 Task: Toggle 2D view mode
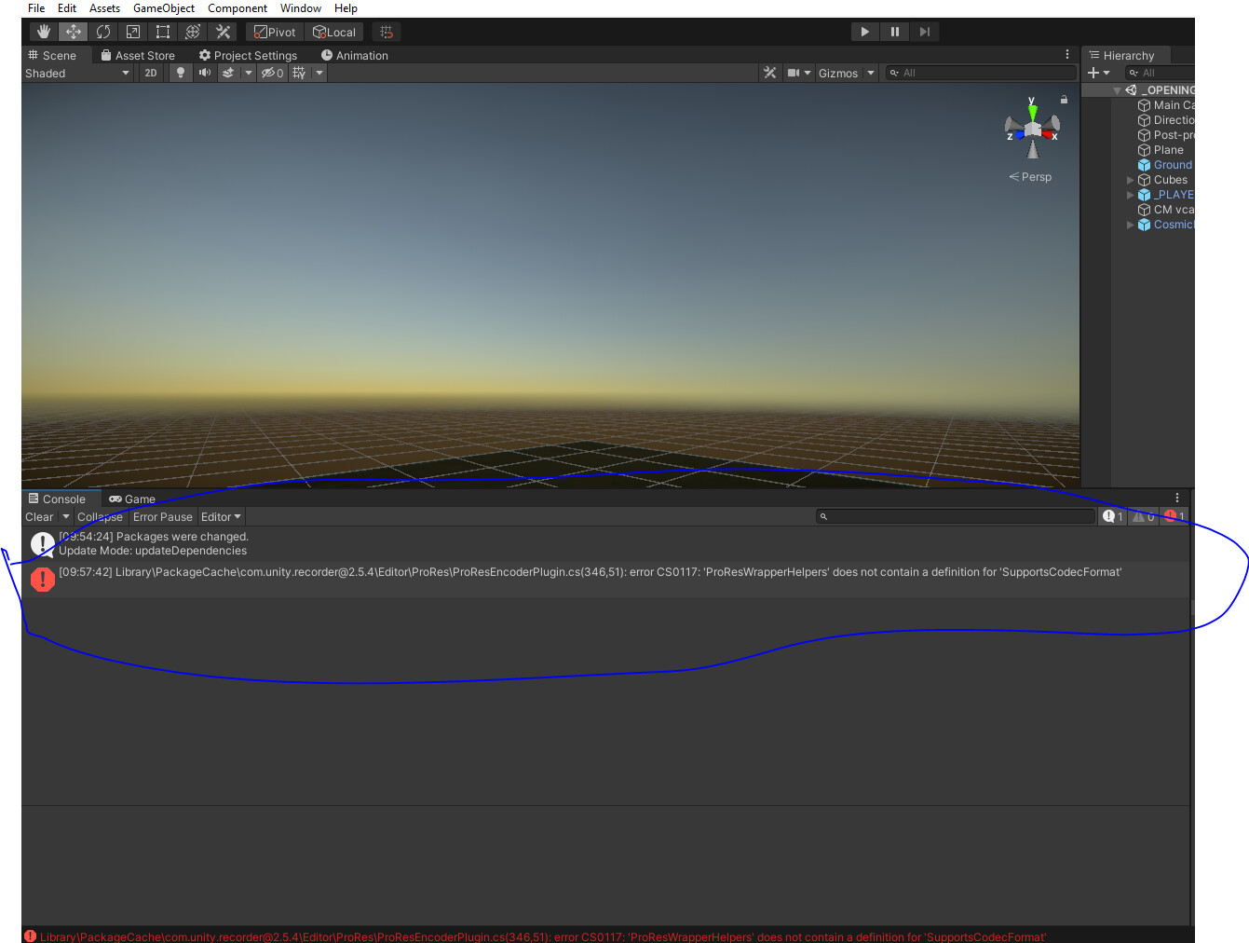(x=150, y=73)
